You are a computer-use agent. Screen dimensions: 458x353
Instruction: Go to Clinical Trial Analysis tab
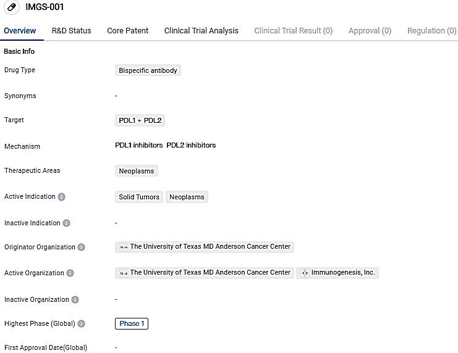pos(201,31)
